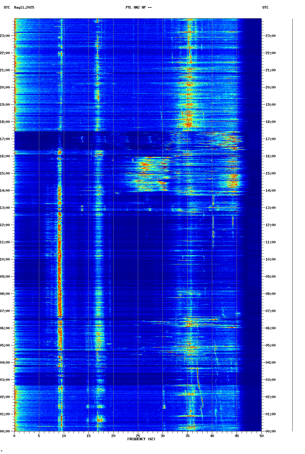The height and width of the screenshot is (454, 305).
Task: Click the right-side "23:00" time label
Action: (x=271, y=36)
